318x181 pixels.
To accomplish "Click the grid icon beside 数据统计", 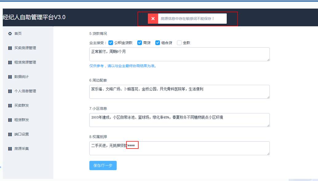I will point(10,77).
